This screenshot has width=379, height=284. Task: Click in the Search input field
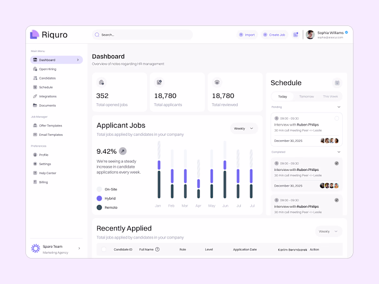pyautogui.click(x=142, y=35)
